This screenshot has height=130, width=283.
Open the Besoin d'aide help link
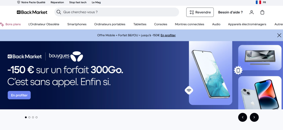point(230,12)
